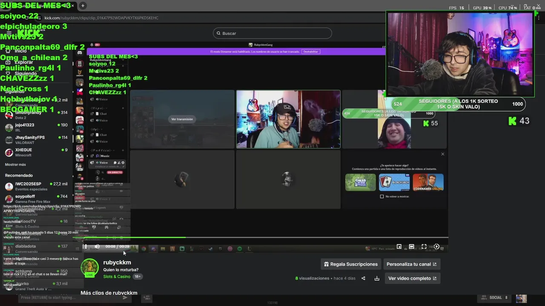Open Discord home icon in server list

point(80,53)
